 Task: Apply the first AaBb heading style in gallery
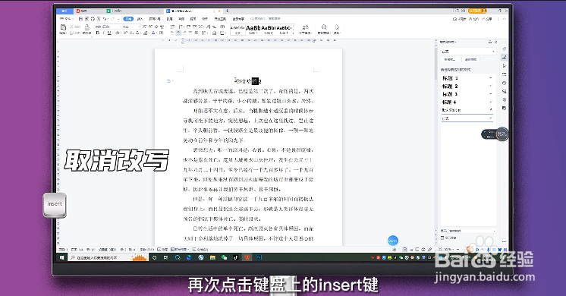(x=253, y=30)
